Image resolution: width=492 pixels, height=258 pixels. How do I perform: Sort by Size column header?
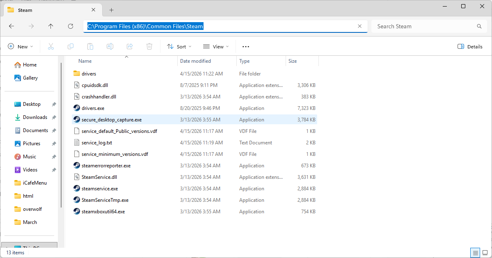tap(293, 61)
